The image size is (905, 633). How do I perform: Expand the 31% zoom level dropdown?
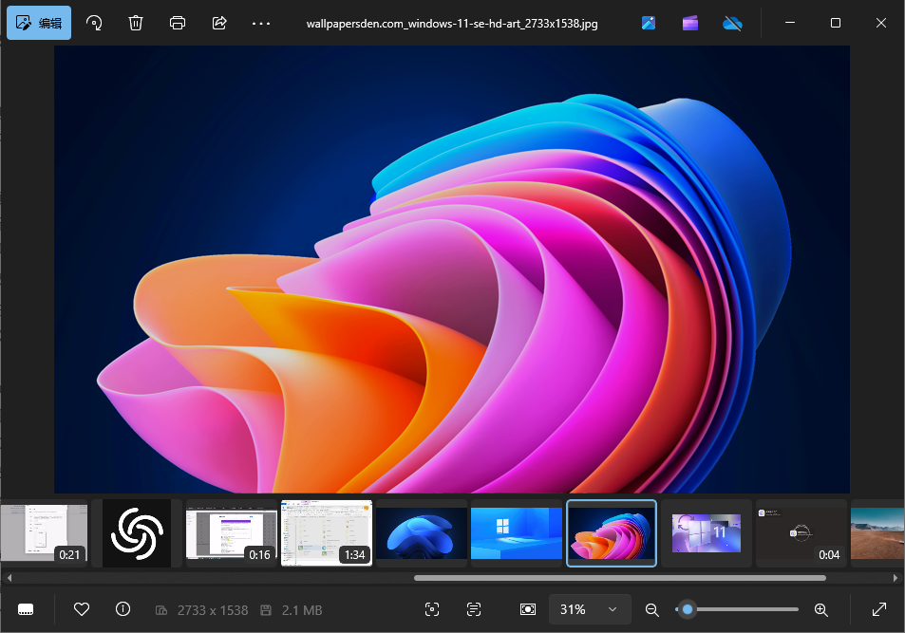(613, 609)
